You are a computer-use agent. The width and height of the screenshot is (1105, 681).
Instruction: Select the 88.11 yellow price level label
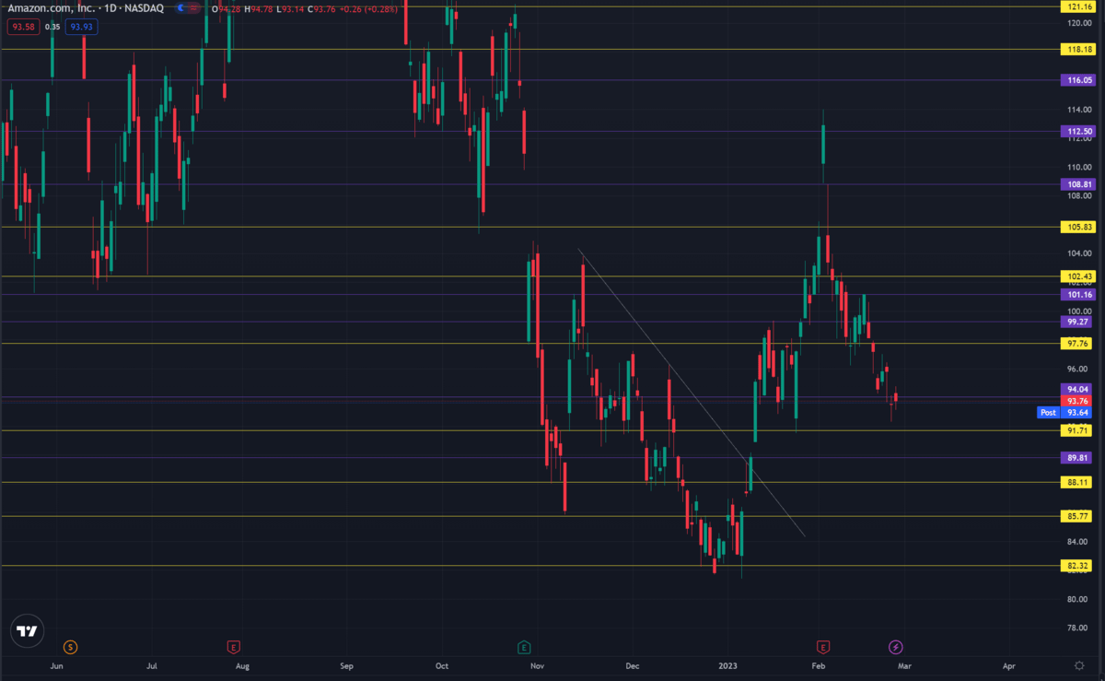tap(1078, 482)
